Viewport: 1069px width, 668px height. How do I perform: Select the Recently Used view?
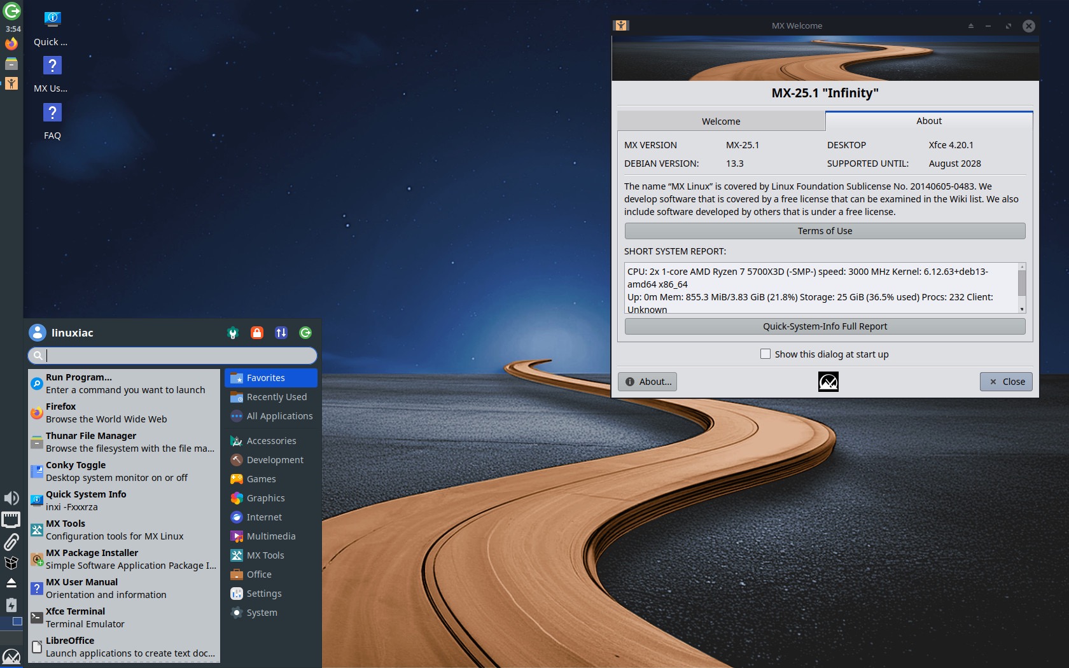coord(276,396)
